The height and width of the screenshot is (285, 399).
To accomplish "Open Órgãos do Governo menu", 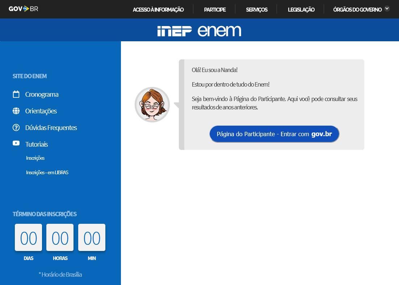I will pyautogui.click(x=357, y=10).
